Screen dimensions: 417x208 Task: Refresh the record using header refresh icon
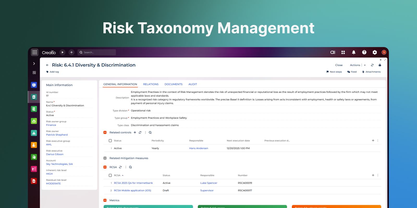tap(372, 65)
